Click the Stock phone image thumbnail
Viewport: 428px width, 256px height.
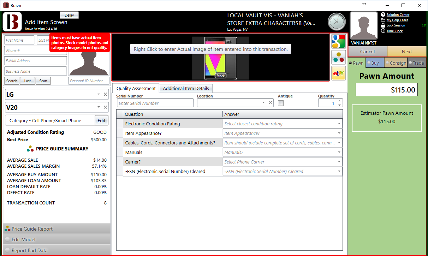coord(220,58)
